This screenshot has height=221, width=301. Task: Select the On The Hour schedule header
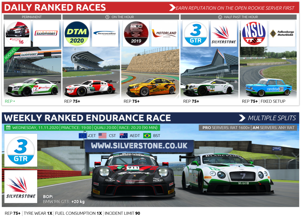(x=120, y=17)
